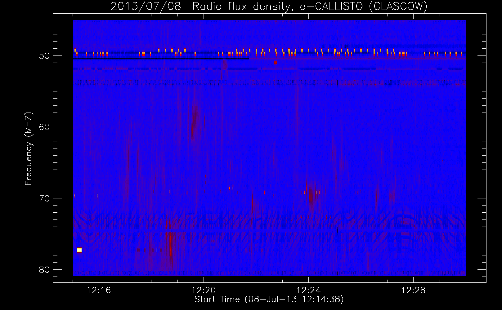The height and width of the screenshot is (310, 502).
Task: Click the Start Time axis label
Action: [269, 299]
